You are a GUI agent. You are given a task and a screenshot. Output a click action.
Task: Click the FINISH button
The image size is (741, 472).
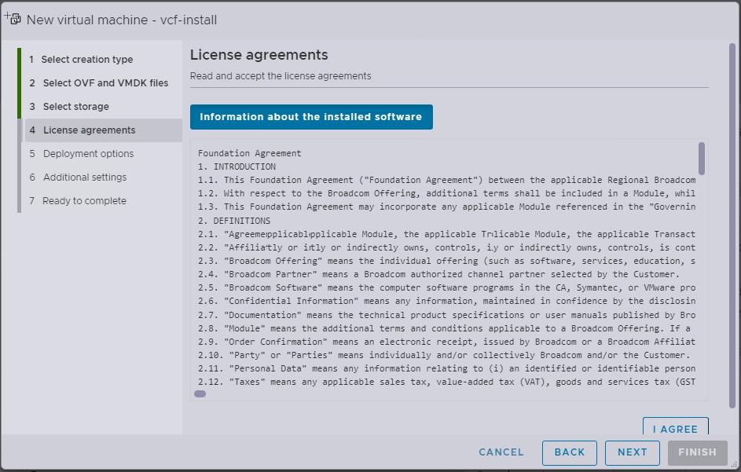[x=697, y=452]
